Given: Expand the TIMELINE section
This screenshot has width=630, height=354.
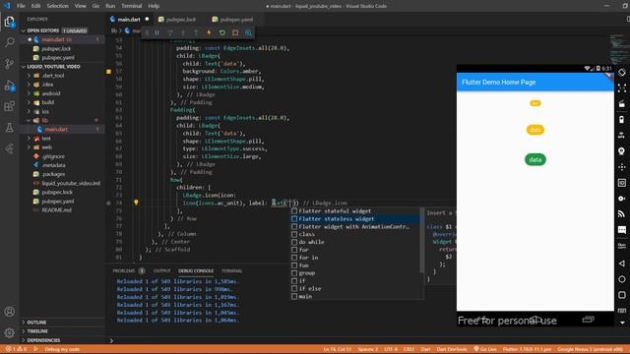Looking at the screenshot, I should pyautogui.click(x=37, y=331).
